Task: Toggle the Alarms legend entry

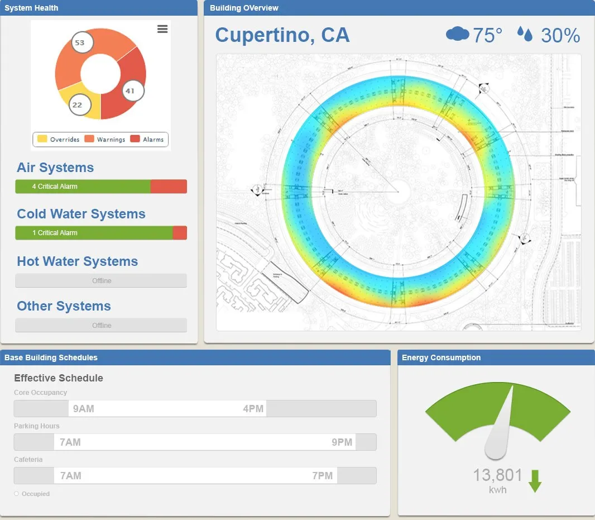Action: pos(147,140)
